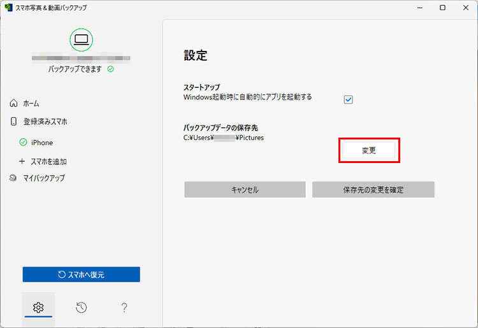478x328 pixels.
Task: Minimize the application window
Action: (x=420, y=8)
